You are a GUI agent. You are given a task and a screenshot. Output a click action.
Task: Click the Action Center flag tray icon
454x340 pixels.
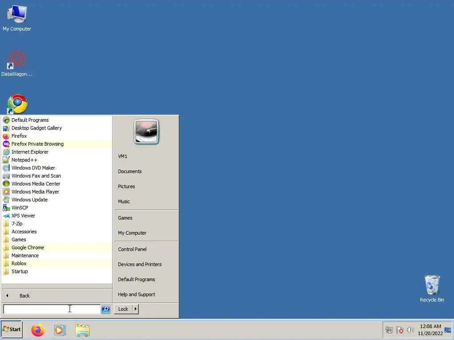(x=400, y=329)
